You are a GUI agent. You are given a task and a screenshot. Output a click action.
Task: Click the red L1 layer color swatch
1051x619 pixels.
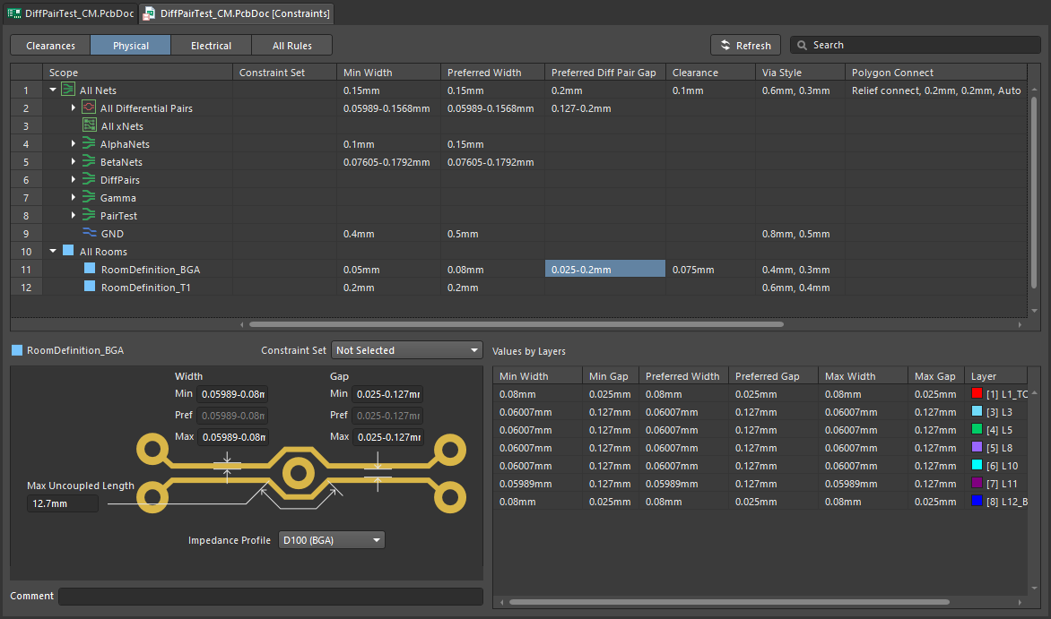pos(977,394)
